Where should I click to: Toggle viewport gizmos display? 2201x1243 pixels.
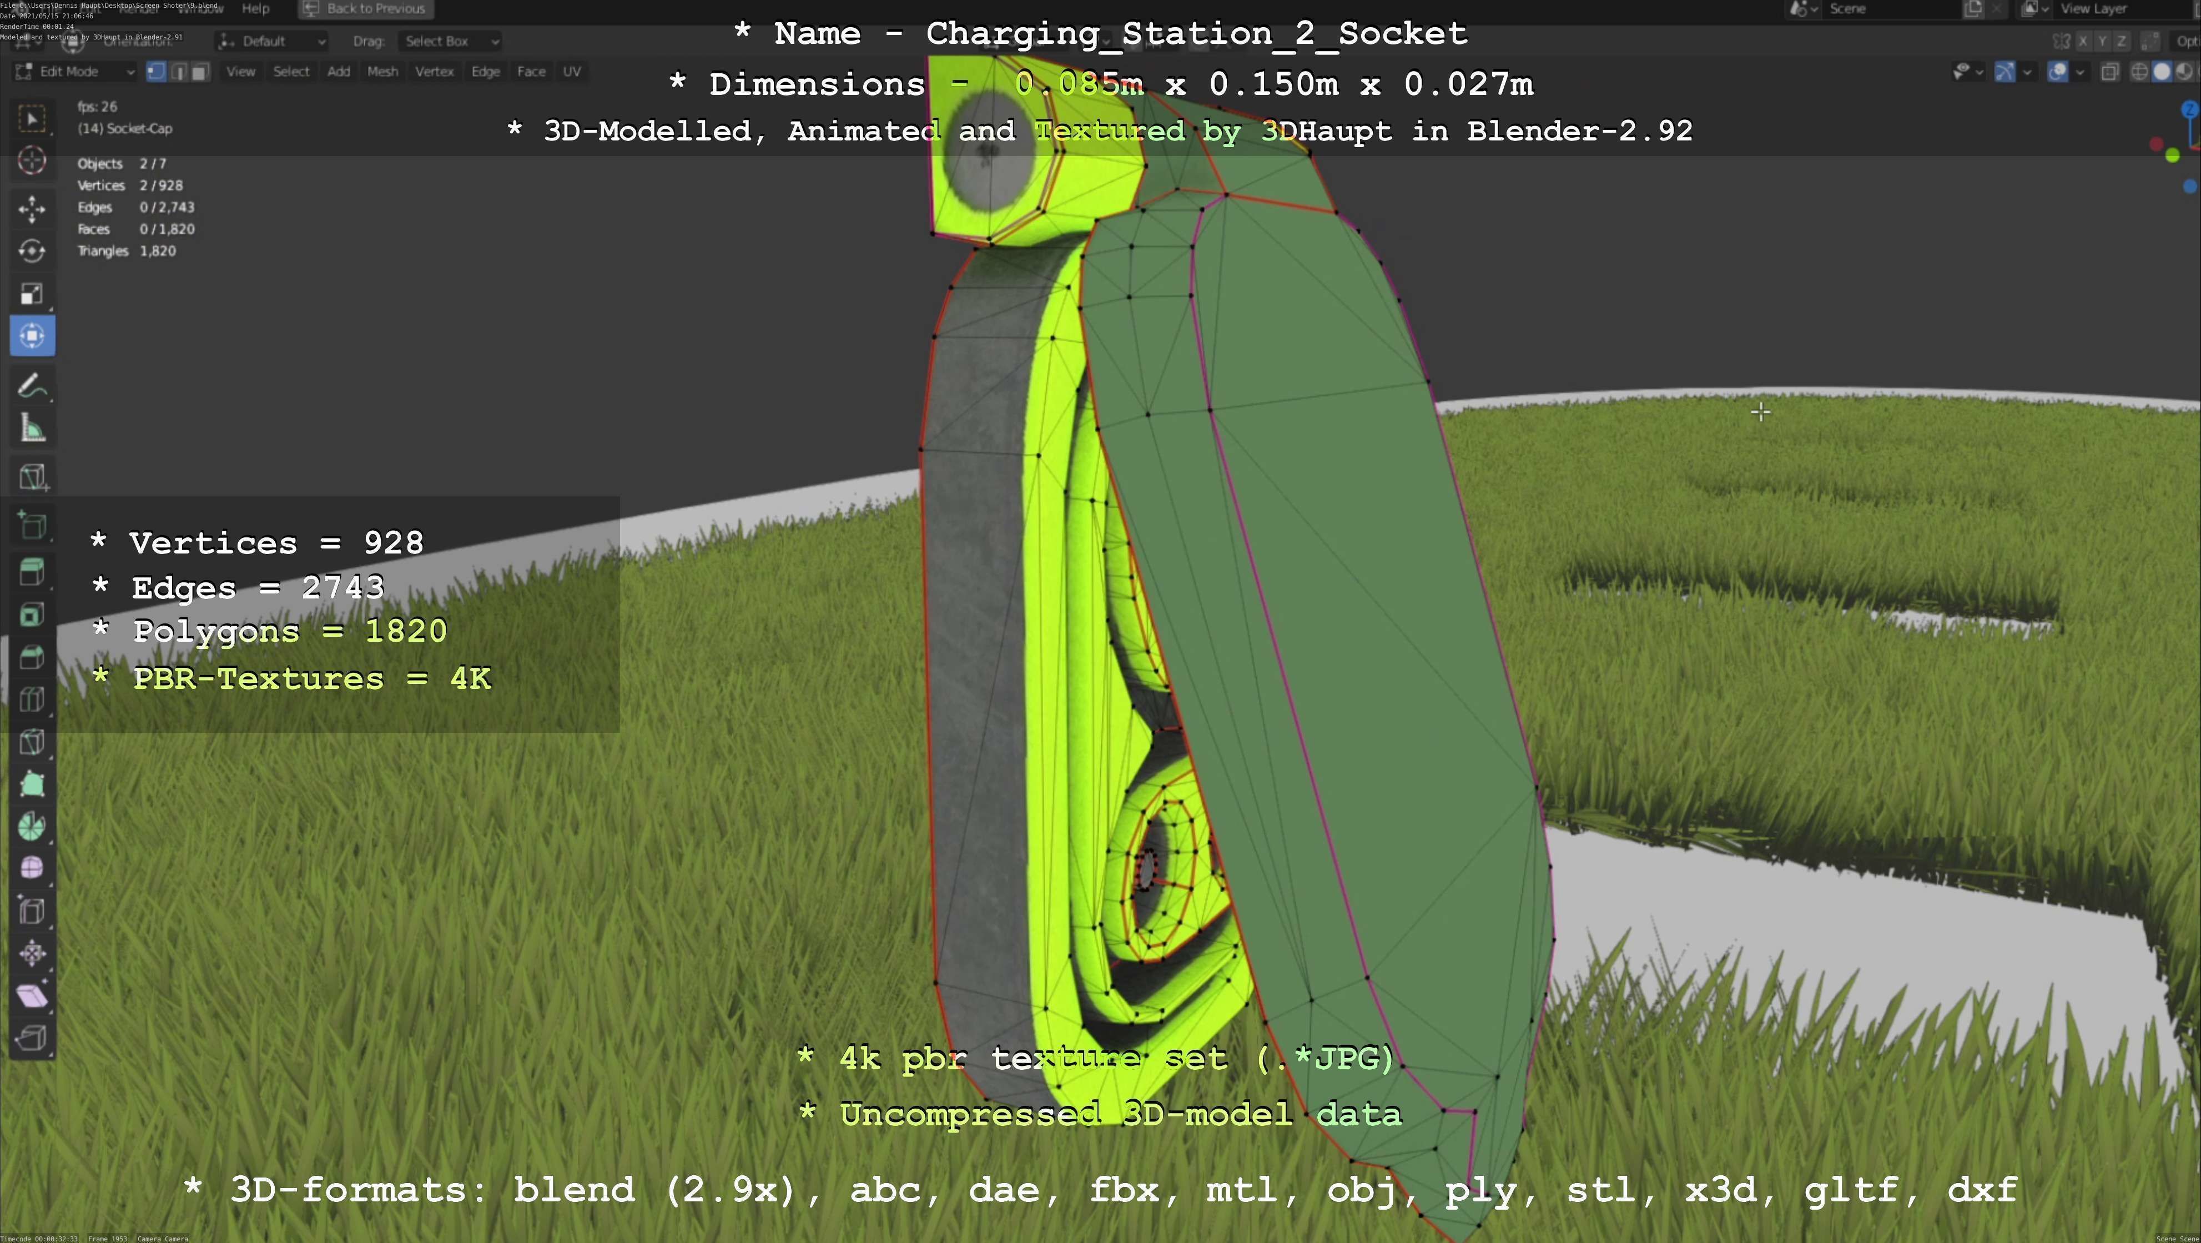tap(2004, 72)
